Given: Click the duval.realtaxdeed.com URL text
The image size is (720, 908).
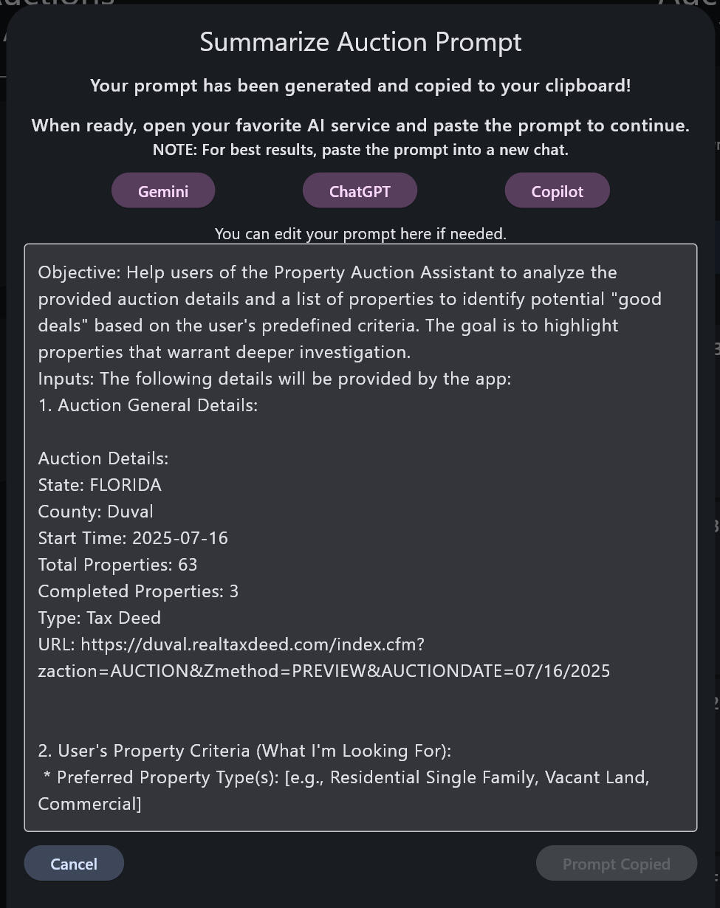Looking at the screenshot, I should tap(252, 644).
